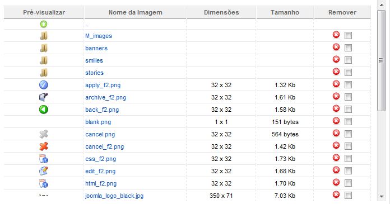Click the Nome da Imagem column header
Screen dimensions: 390x204
[x=135, y=12]
